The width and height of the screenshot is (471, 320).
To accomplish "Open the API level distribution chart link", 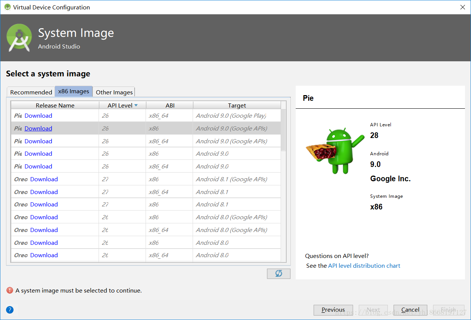I will [364, 265].
